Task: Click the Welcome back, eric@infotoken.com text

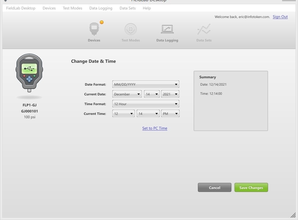Action: tap(242, 17)
